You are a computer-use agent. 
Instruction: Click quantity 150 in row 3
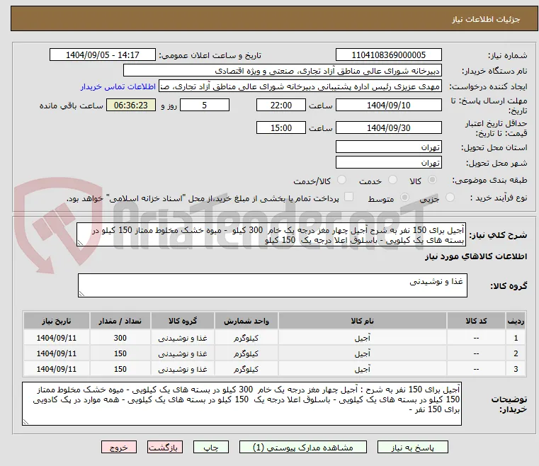[120, 369]
